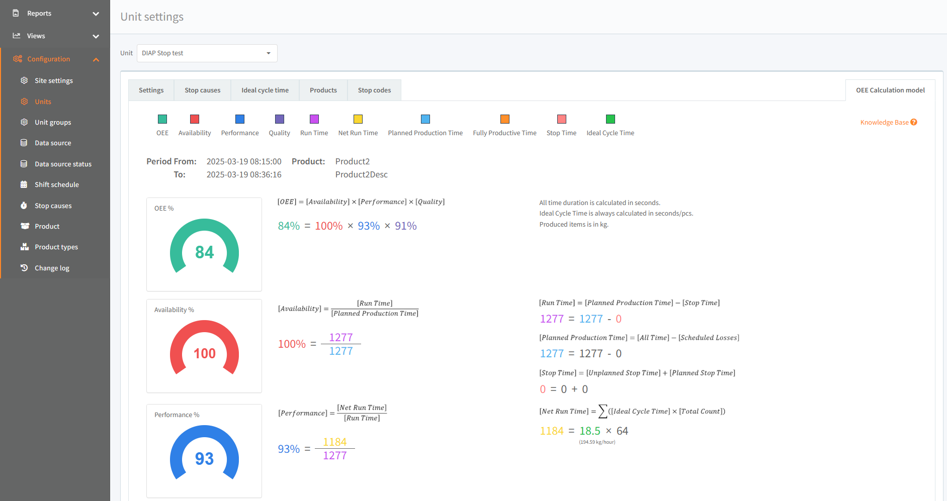
Task: Click the Availability % gauge showing 100
Action: [x=204, y=348]
